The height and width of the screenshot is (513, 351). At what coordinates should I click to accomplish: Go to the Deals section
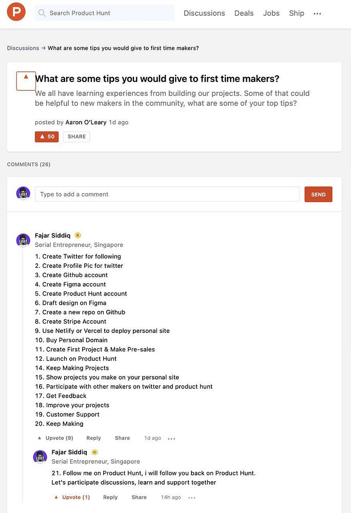tap(244, 13)
